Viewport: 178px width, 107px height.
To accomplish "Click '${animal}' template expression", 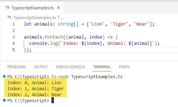I will 140,43.
